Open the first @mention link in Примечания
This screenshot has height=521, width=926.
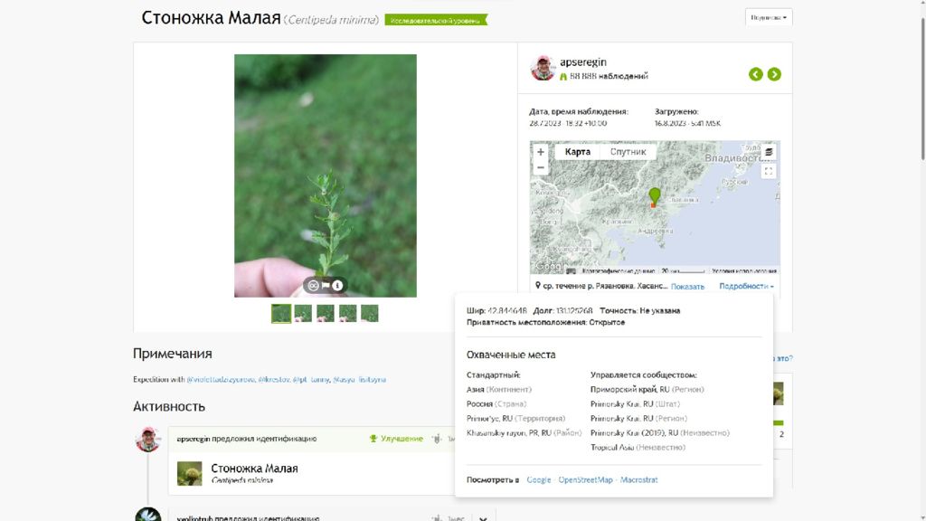click(x=221, y=379)
